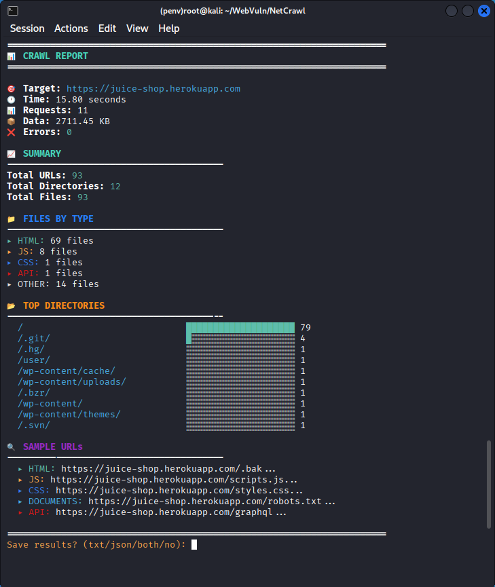Click the robots.txt sample URL

205,501
